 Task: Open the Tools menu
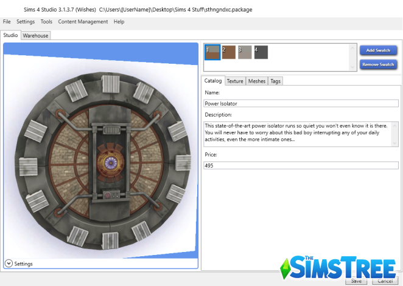tap(46, 22)
